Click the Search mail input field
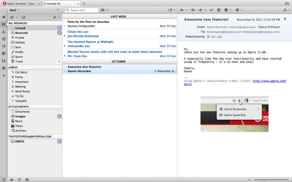Viewport: 292px width, 182px height. 81,10
